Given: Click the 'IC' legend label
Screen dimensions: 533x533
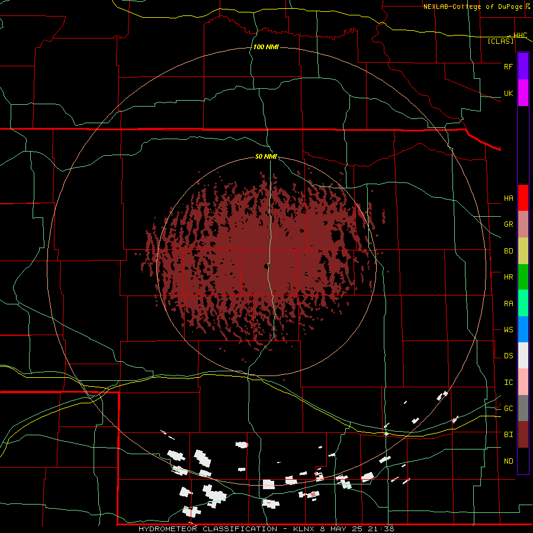Looking at the screenshot, I should [508, 383].
